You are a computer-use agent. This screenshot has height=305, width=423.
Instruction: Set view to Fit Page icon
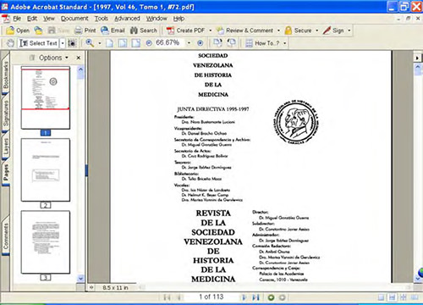coord(123,43)
